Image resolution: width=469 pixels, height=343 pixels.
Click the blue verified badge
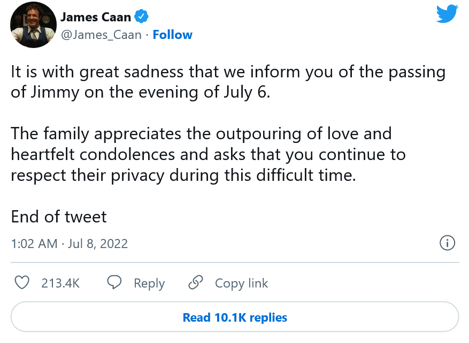click(141, 17)
